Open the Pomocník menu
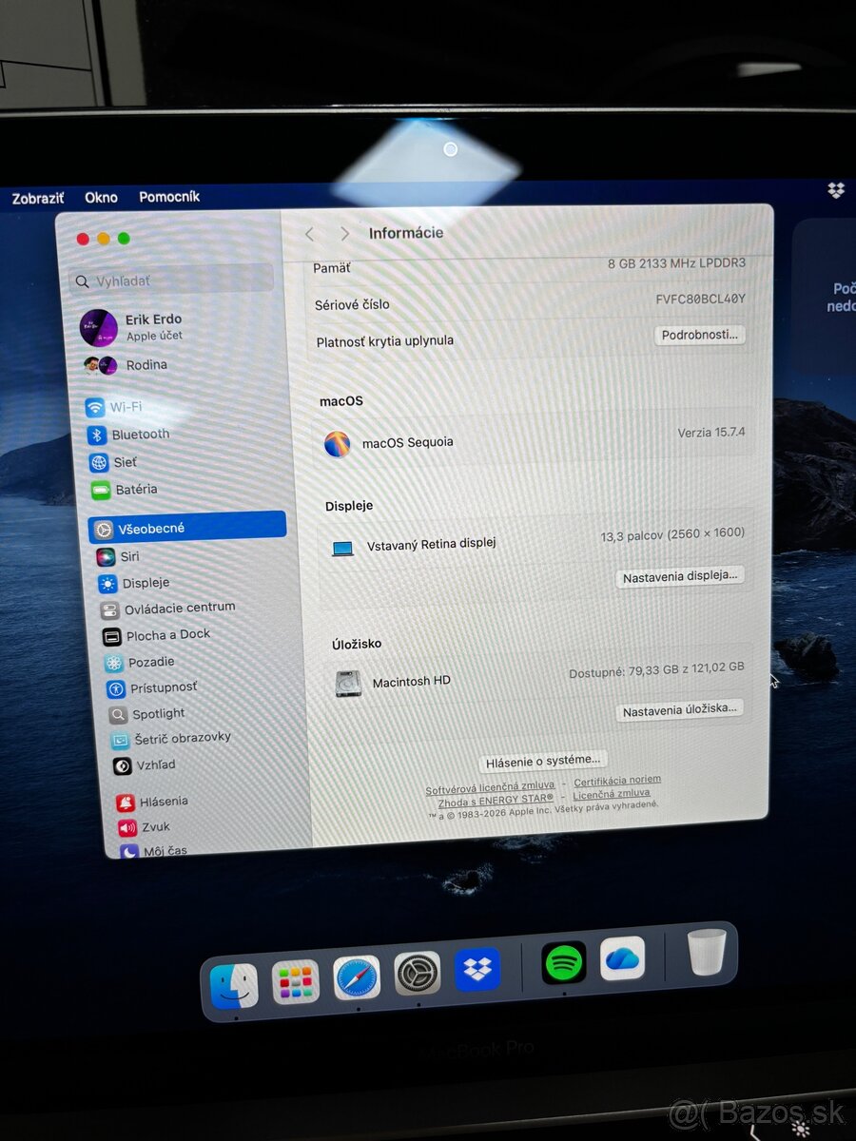Image resolution: width=856 pixels, height=1141 pixels. pos(169,197)
